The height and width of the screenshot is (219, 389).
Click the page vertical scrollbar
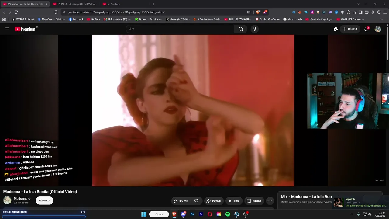387,43
